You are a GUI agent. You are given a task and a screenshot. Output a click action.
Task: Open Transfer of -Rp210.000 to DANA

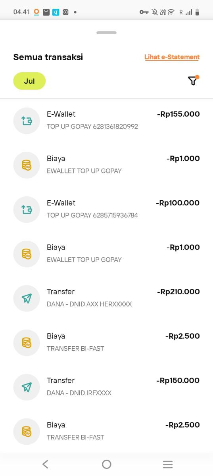tap(106, 298)
